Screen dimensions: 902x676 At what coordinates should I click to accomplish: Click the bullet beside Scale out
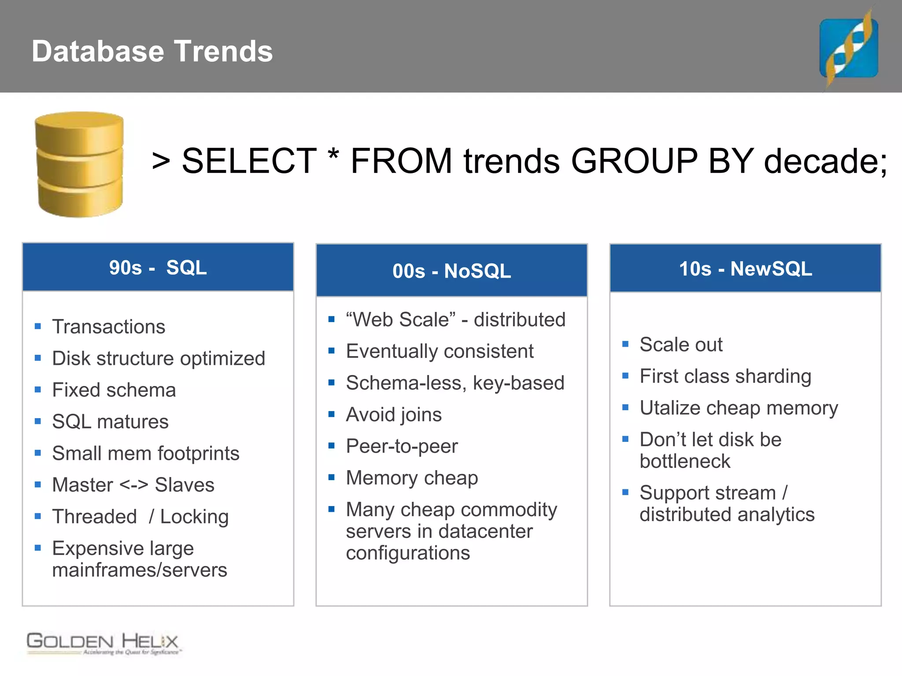pos(625,344)
